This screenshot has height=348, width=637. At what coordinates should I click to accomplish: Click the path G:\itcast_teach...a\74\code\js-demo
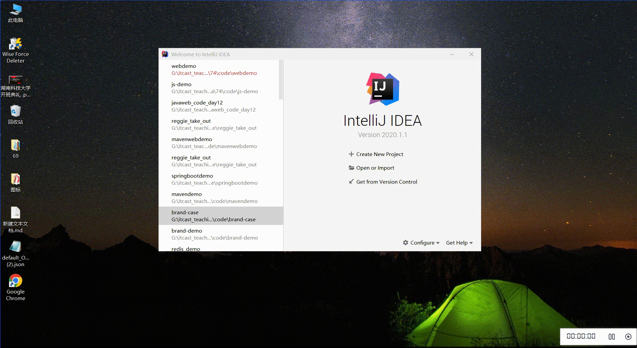click(214, 91)
